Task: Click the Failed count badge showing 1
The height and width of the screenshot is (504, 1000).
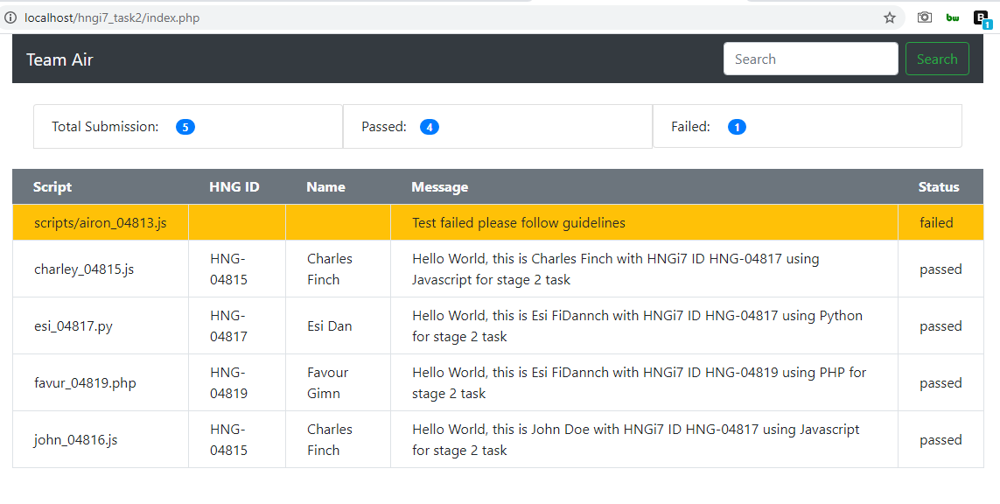Action: (x=737, y=126)
